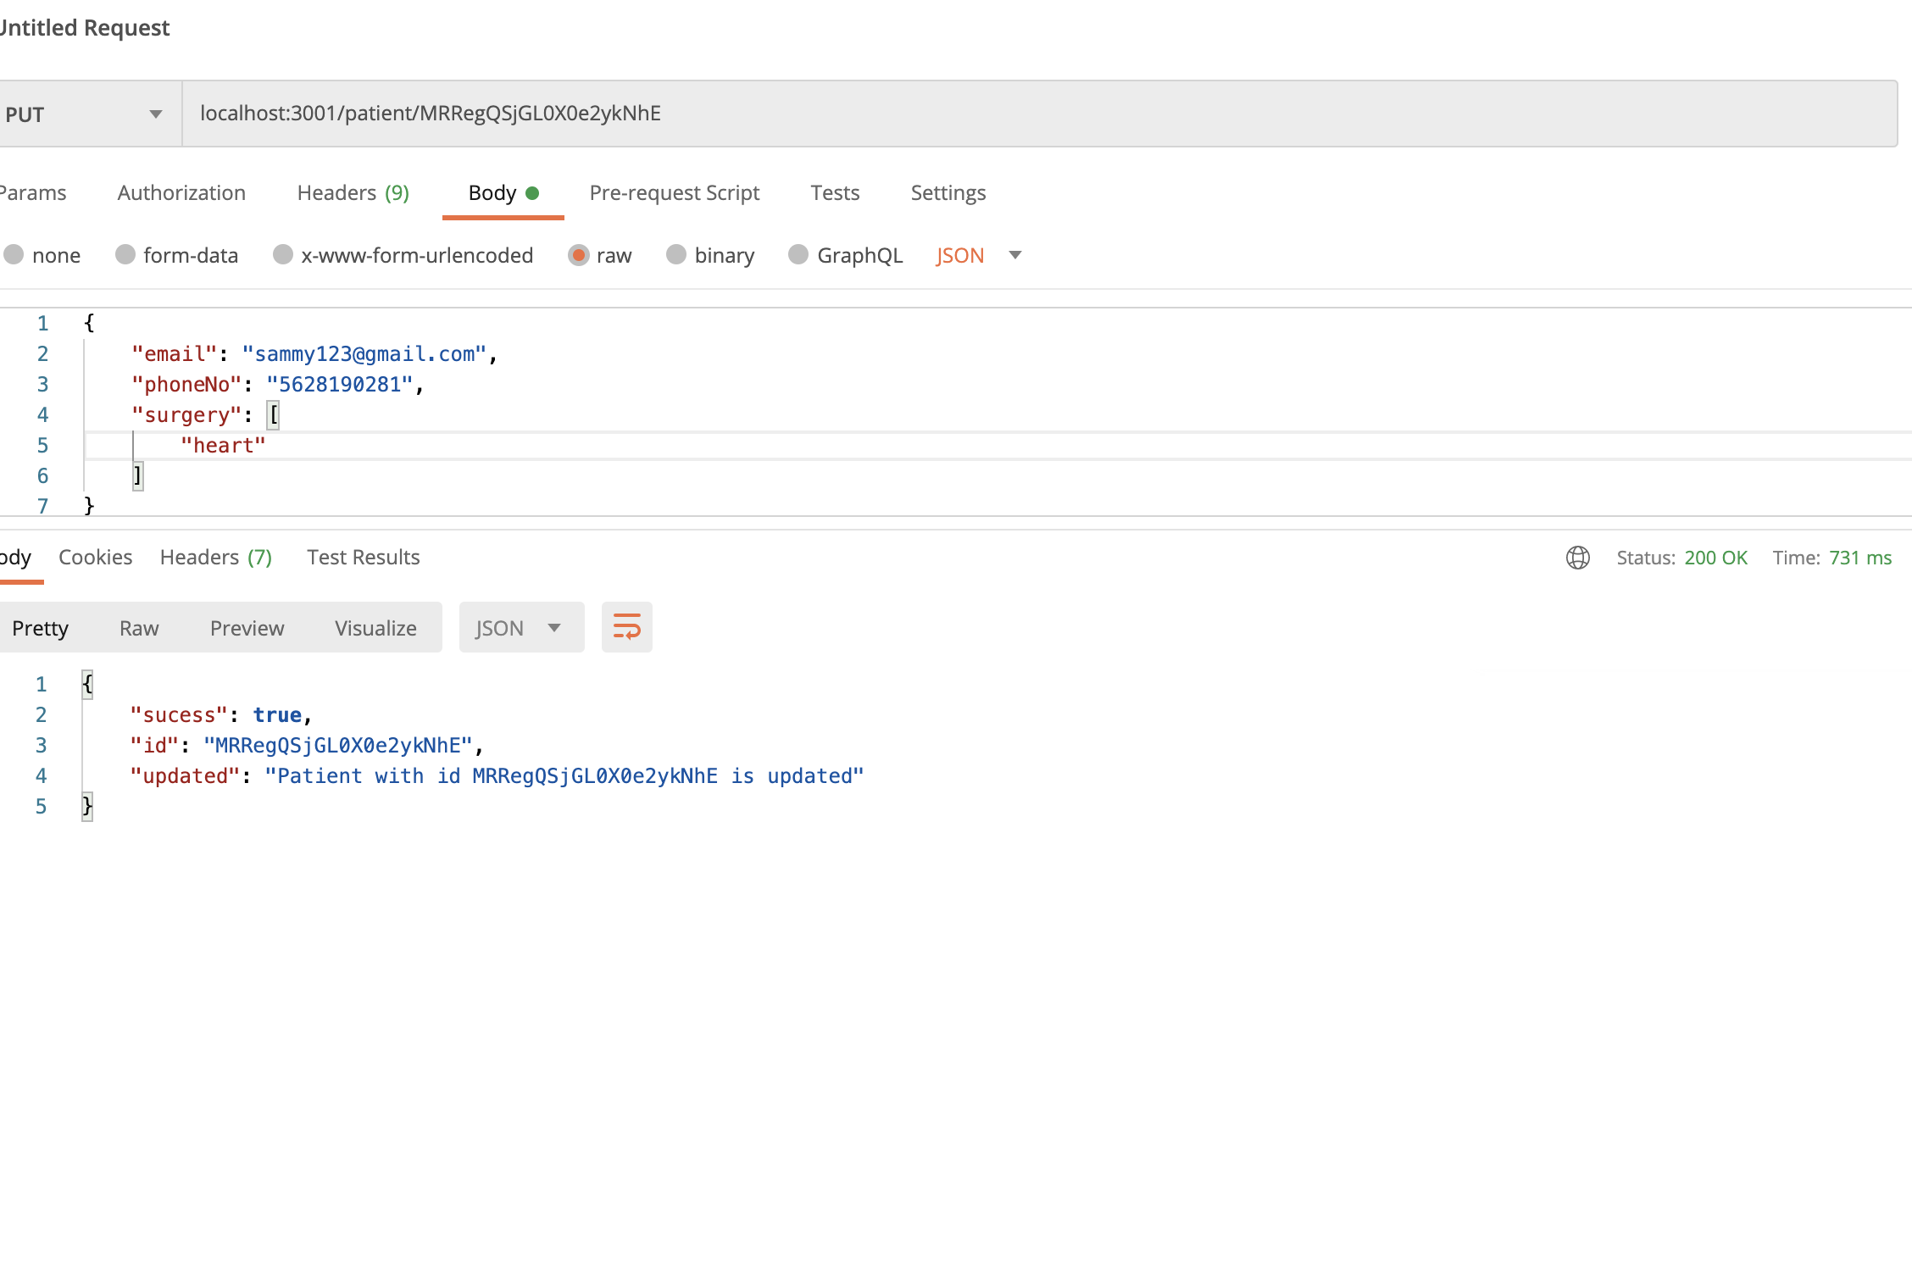
Task: Open the JSON format dropdown in response viewer
Action: 520,627
